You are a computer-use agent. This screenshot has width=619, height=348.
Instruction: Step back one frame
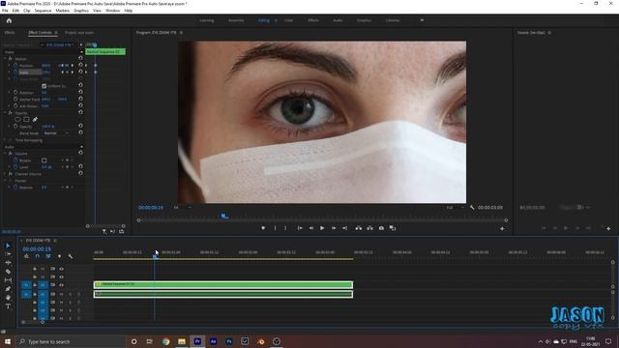(x=311, y=228)
